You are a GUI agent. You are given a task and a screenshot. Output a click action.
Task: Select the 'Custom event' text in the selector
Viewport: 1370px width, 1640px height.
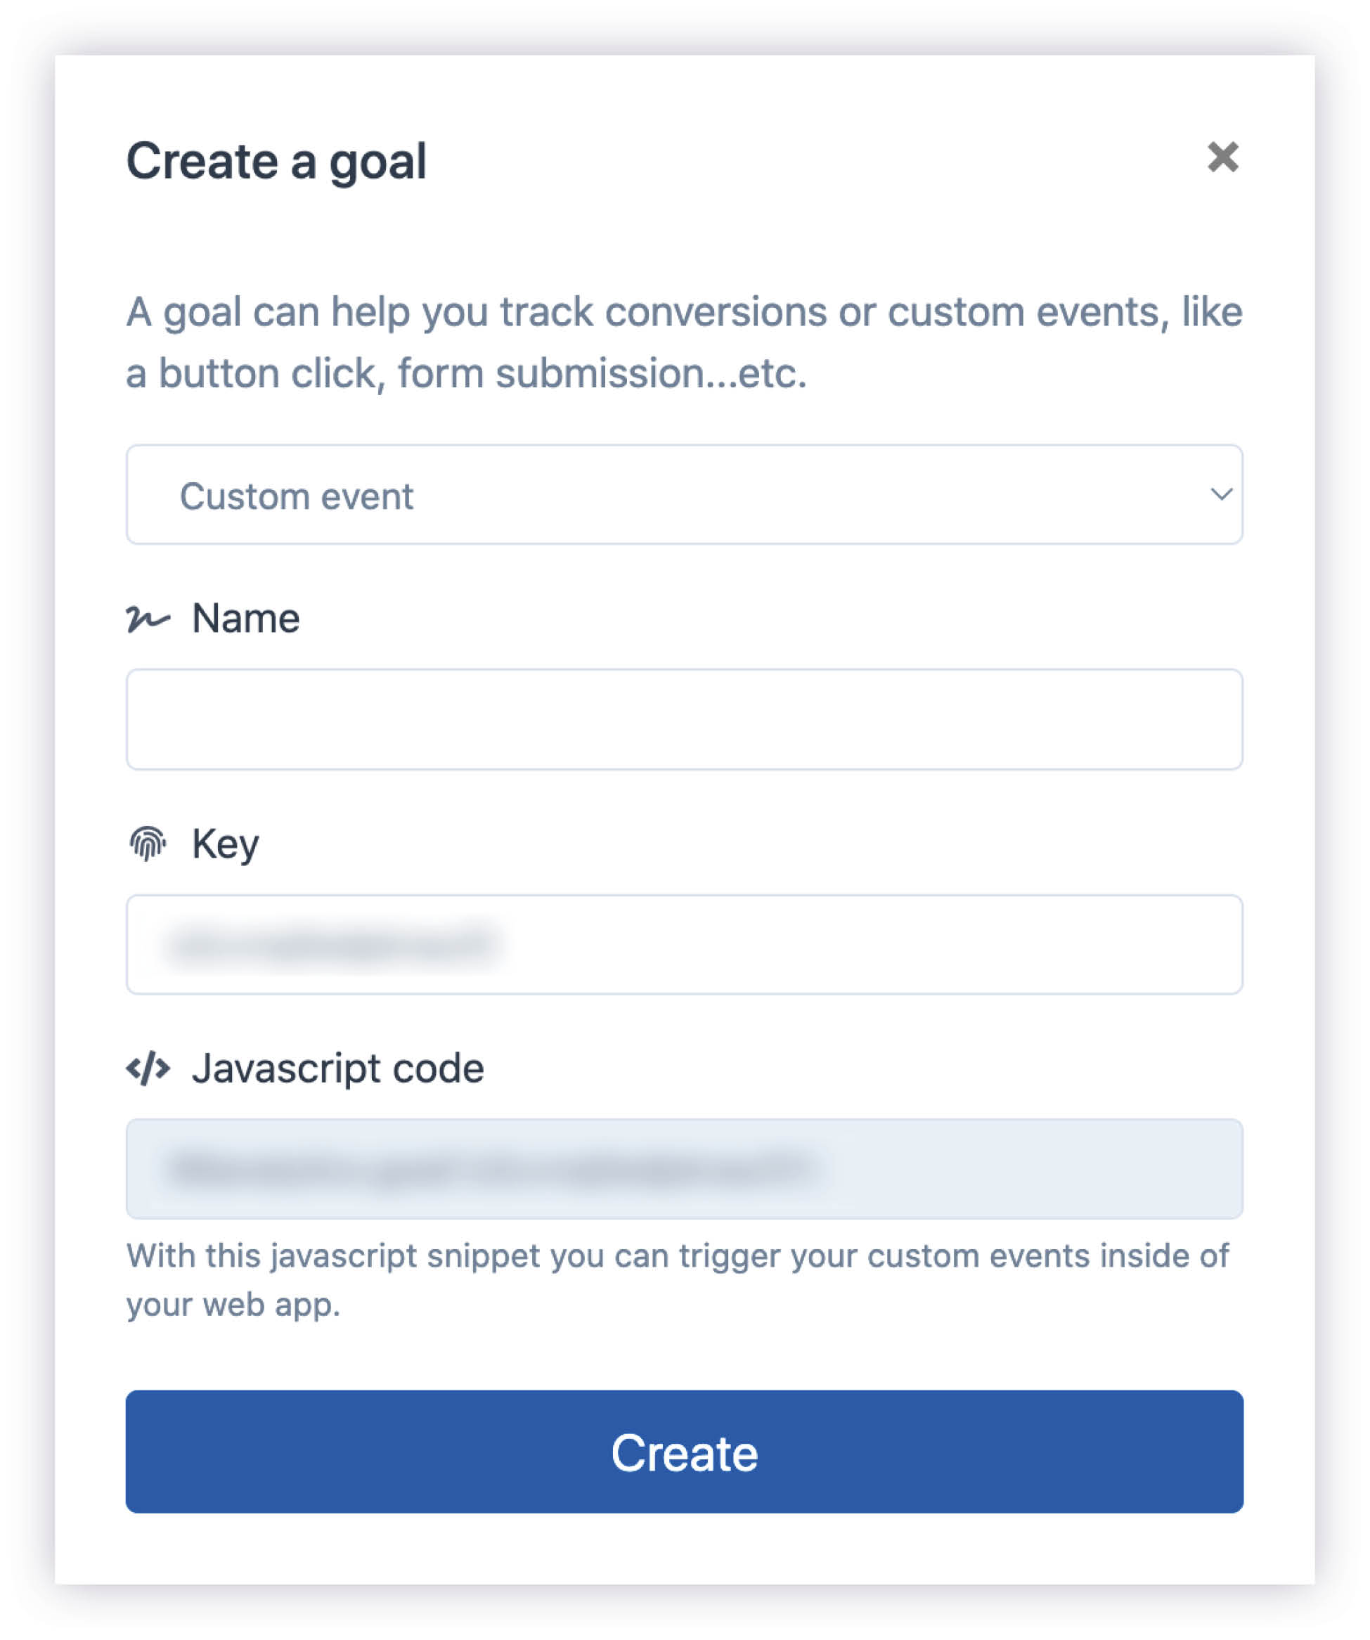(x=297, y=496)
